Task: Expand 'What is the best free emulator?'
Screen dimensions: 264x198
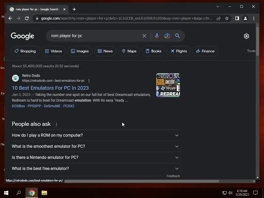Action: (x=96, y=169)
